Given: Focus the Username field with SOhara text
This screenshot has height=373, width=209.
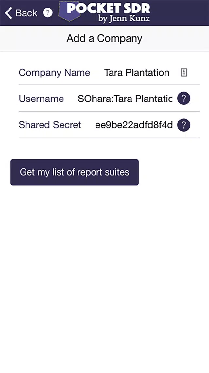Looking at the screenshot, I should tap(125, 99).
